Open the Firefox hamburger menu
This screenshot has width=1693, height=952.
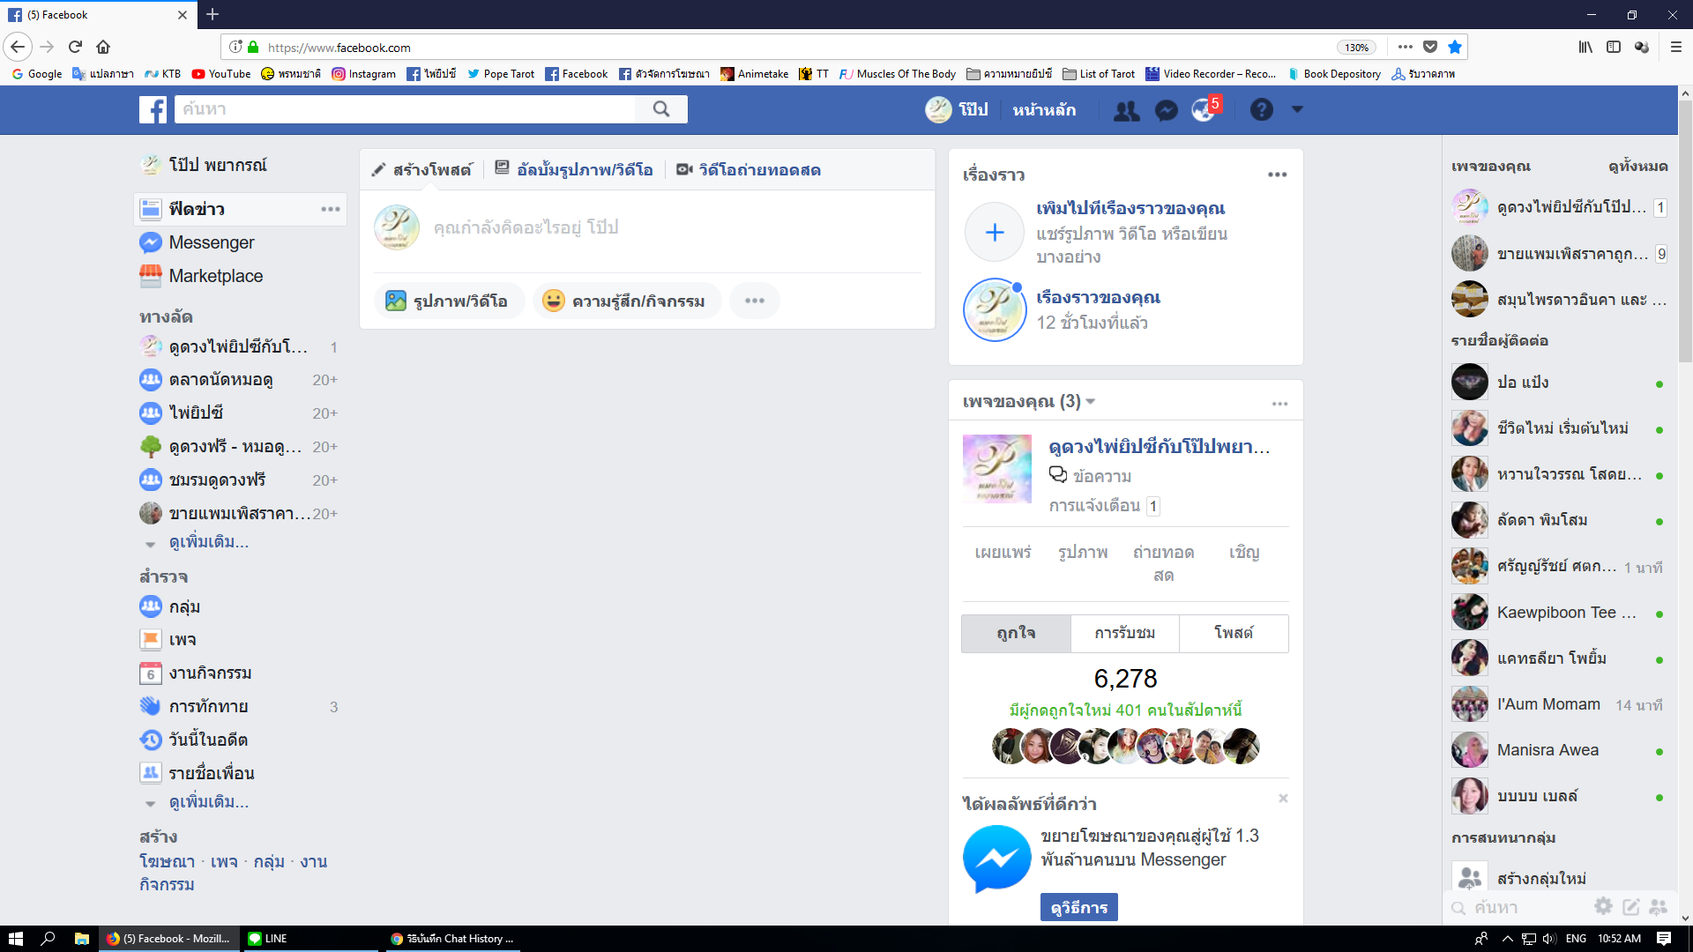[1675, 47]
